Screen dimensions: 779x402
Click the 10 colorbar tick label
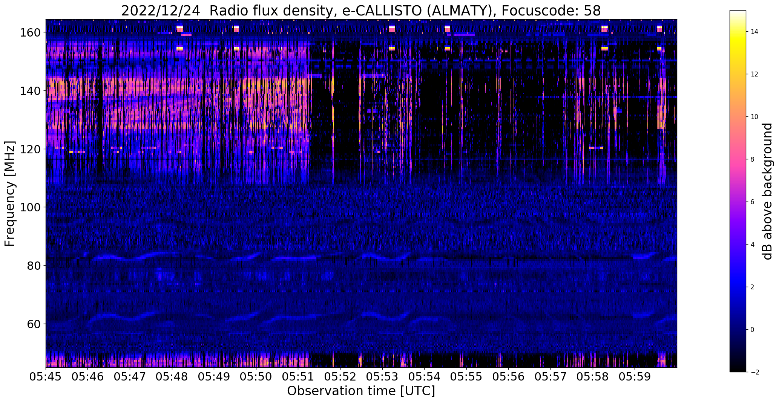(x=754, y=117)
